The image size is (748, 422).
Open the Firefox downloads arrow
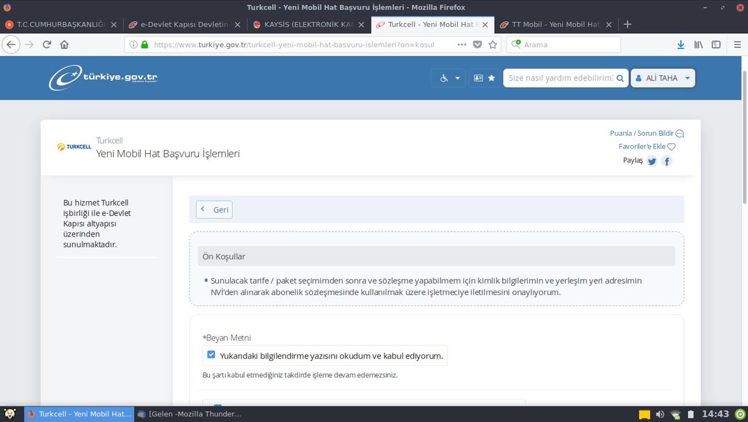[x=681, y=45]
